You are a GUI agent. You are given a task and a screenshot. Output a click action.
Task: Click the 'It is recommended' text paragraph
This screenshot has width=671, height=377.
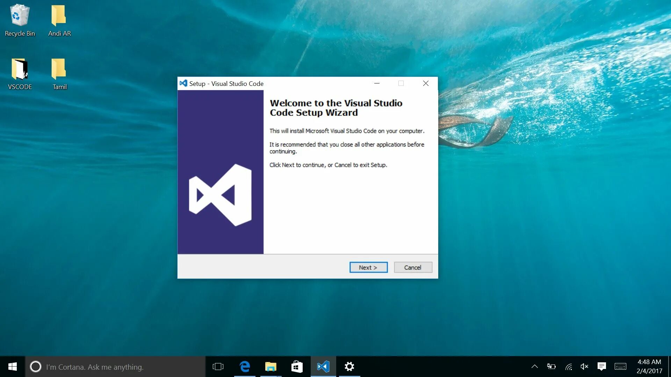pyautogui.click(x=347, y=148)
